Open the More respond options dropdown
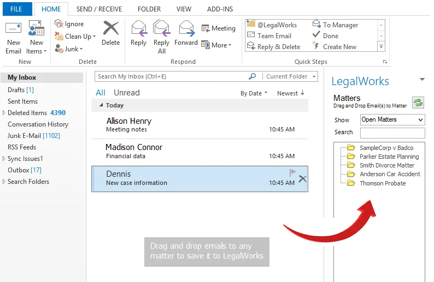 click(x=216, y=45)
